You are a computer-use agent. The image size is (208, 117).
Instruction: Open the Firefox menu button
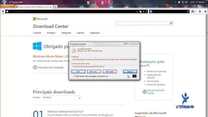click(7, 6)
